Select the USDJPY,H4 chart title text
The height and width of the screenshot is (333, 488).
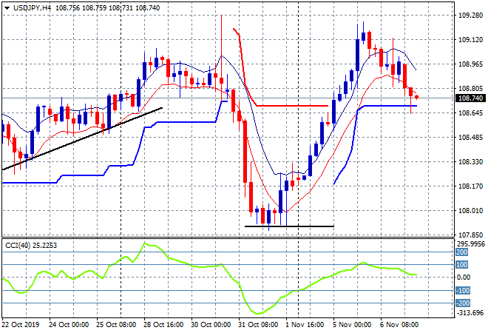[32, 8]
